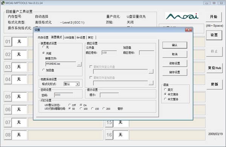Viewport: 226px width, 147px height.
Task: Click the 复制文件至加密盘 path field
Action: [121, 83]
